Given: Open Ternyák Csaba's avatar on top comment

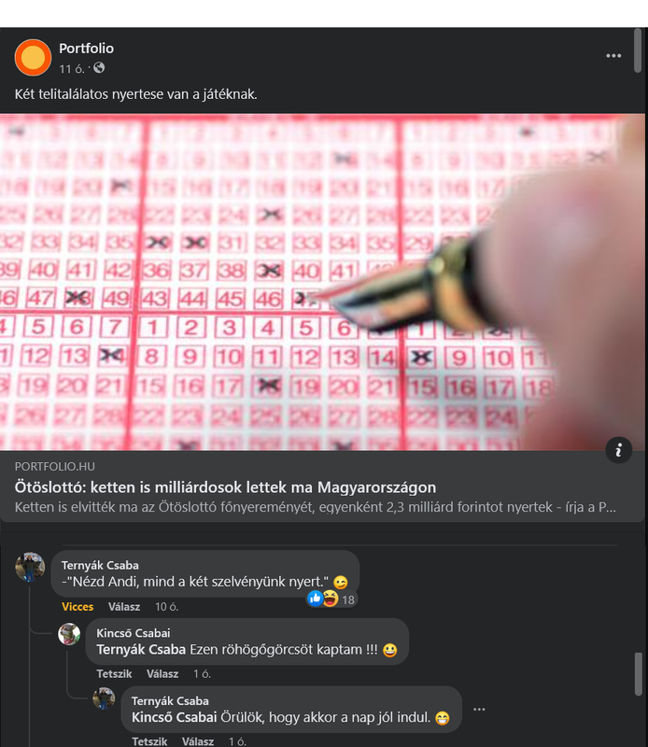Looking at the screenshot, I should (30, 567).
